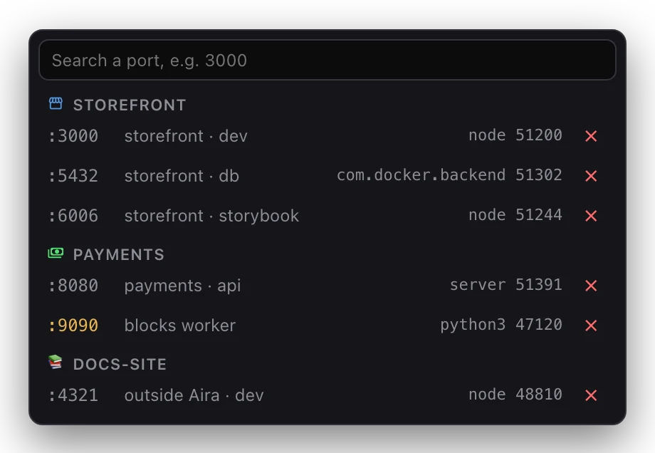Kill the storybook process 51244
This screenshot has width=655, height=453.
pyautogui.click(x=591, y=216)
